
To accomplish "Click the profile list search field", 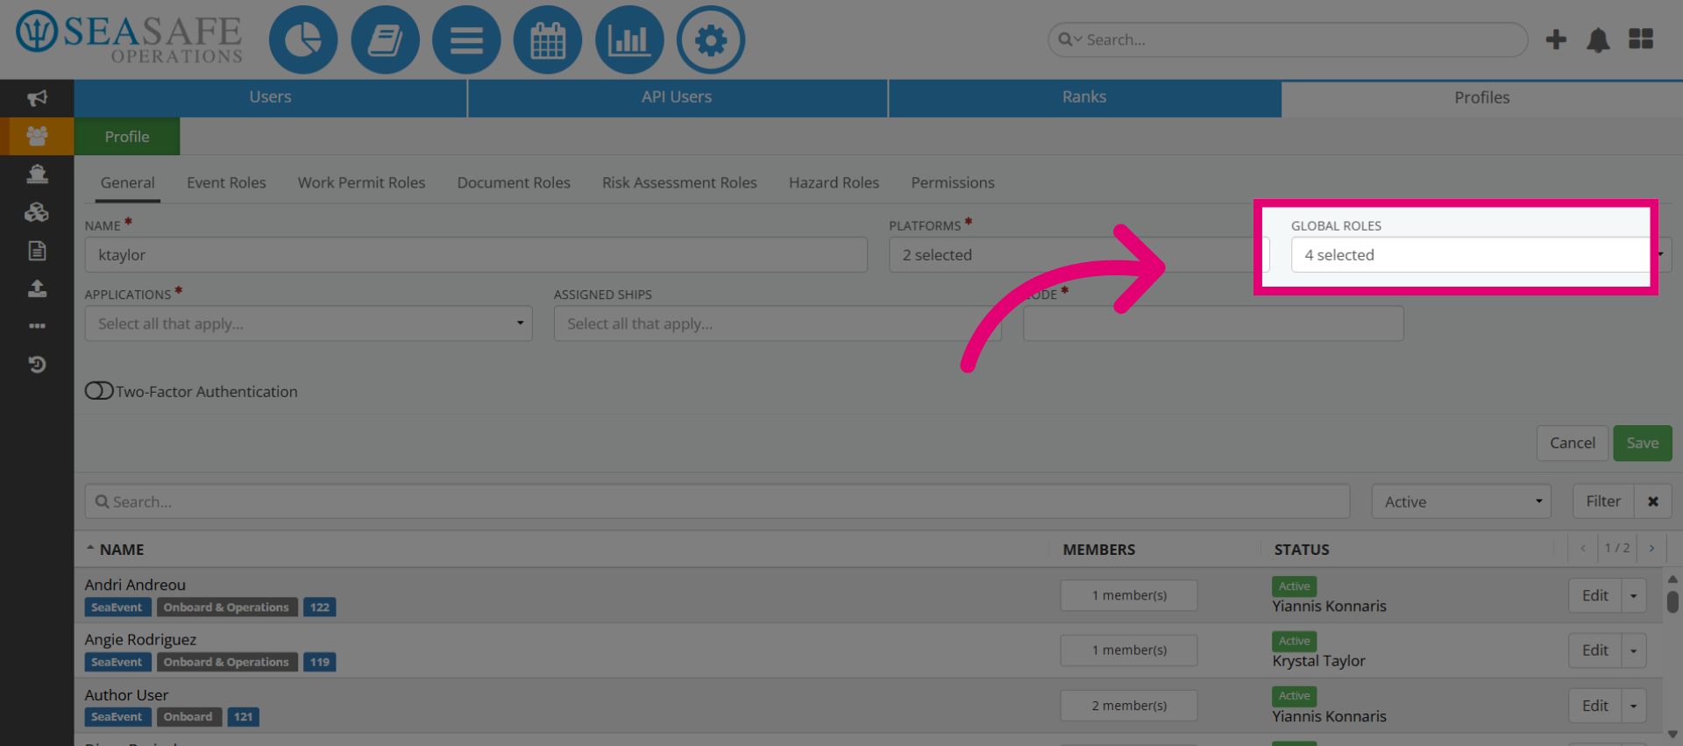I will (x=717, y=501).
